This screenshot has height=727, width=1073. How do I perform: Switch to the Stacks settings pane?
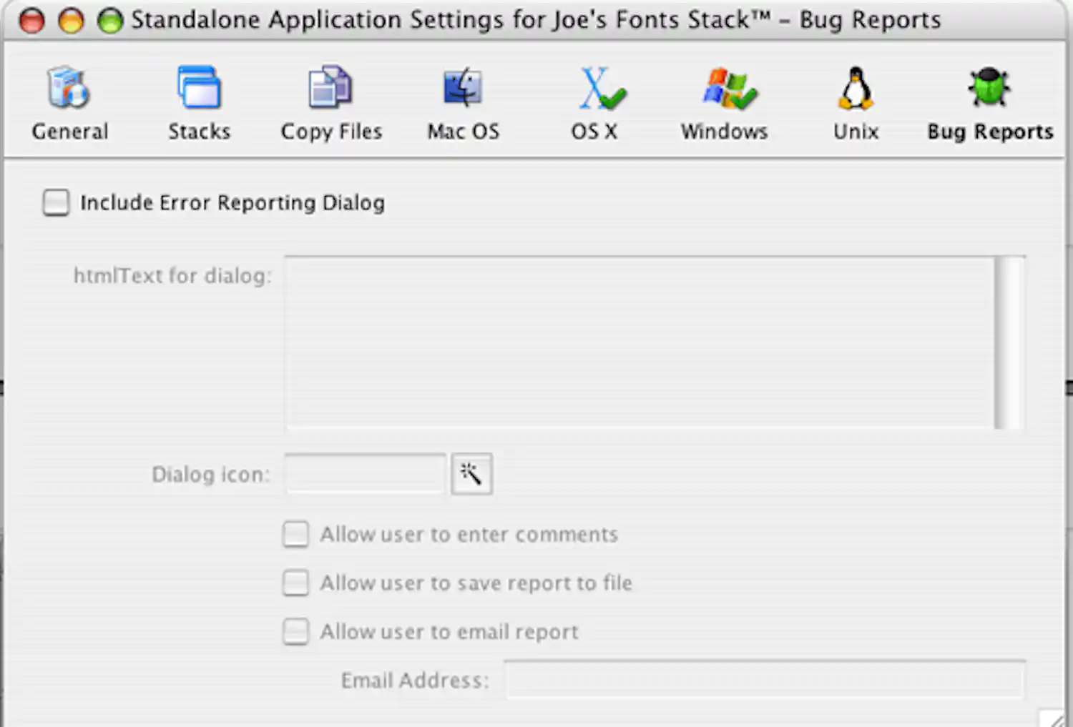[199, 100]
